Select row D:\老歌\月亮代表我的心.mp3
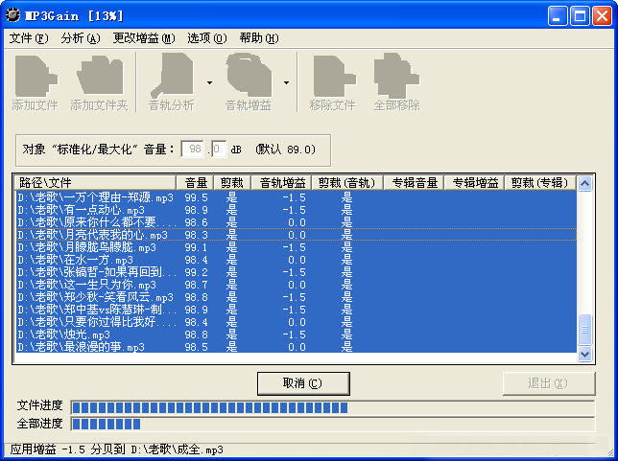618x461 pixels. (x=296, y=235)
